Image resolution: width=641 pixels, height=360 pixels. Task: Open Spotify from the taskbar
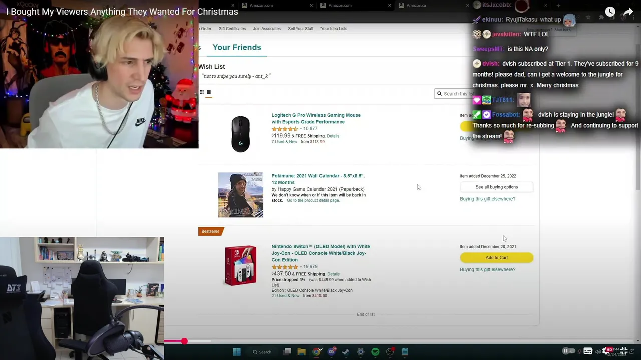(x=375, y=352)
